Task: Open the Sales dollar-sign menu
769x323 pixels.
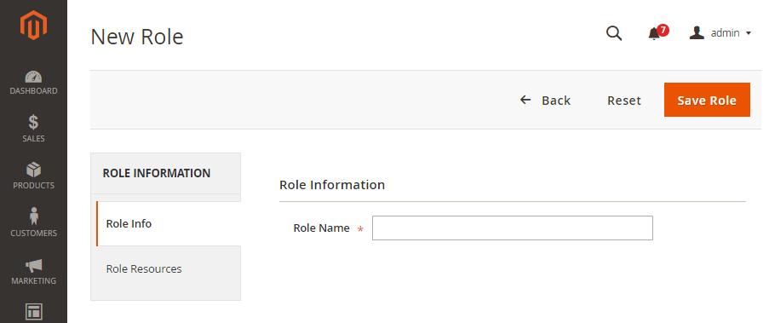Action: click(33, 122)
